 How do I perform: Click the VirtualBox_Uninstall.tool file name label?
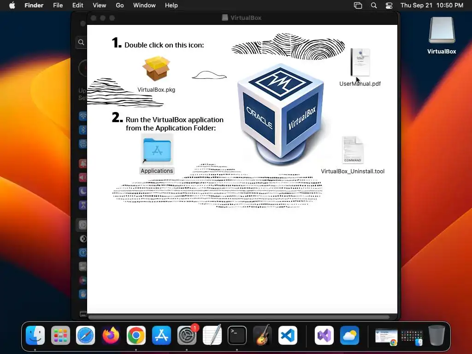pyautogui.click(x=353, y=171)
